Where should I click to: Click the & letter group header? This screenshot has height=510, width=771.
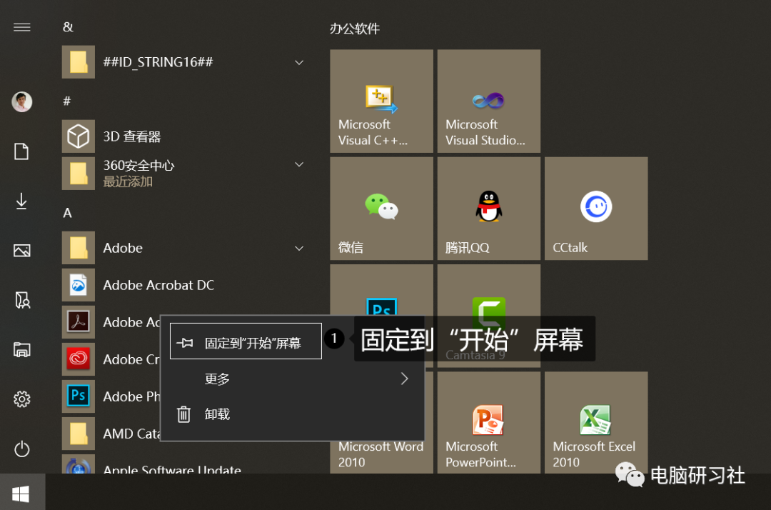click(x=68, y=27)
